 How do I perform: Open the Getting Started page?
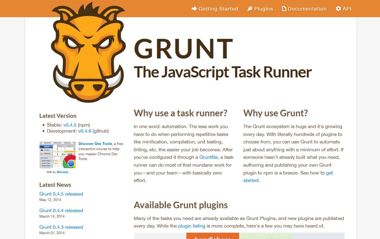(218, 8)
